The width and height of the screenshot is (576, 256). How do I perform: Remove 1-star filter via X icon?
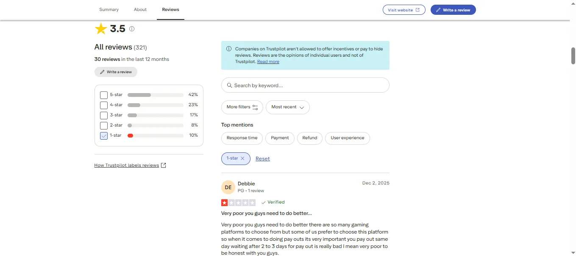242,158
